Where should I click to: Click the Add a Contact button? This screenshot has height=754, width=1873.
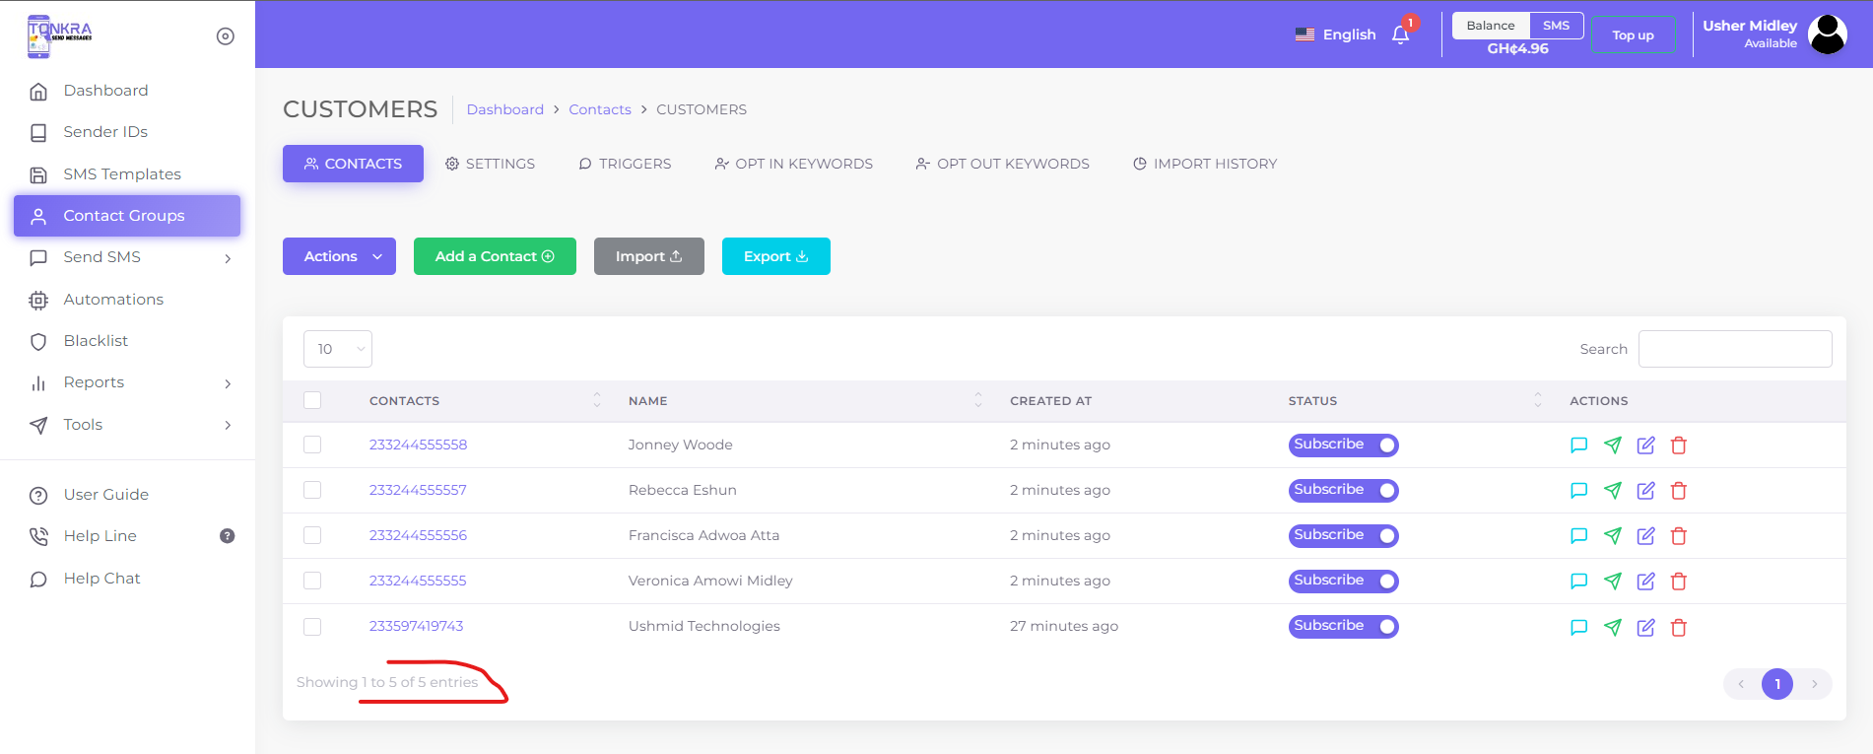(495, 256)
